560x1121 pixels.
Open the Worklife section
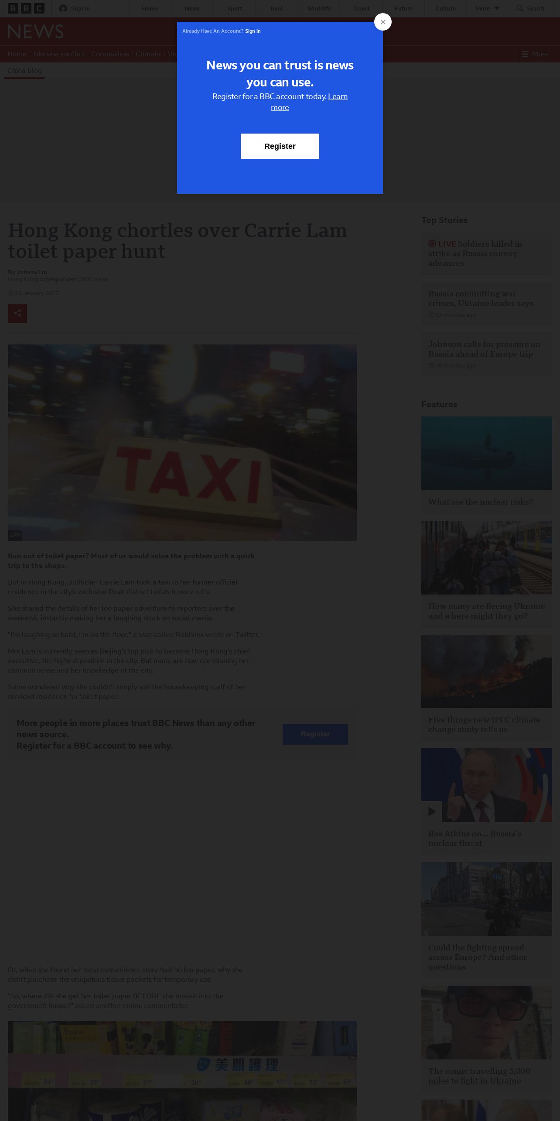click(x=319, y=8)
